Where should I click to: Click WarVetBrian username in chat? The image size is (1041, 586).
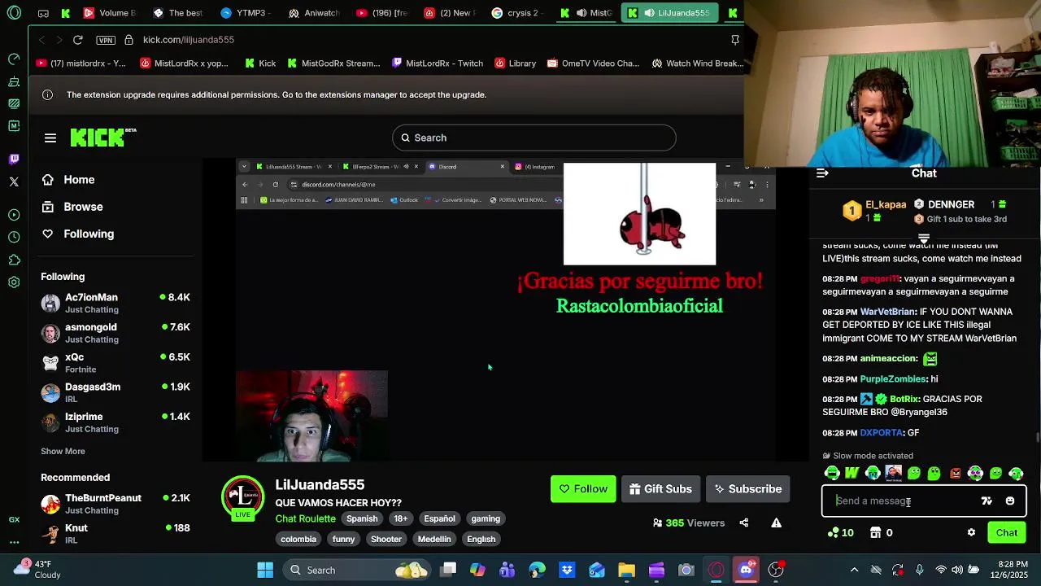point(888,312)
